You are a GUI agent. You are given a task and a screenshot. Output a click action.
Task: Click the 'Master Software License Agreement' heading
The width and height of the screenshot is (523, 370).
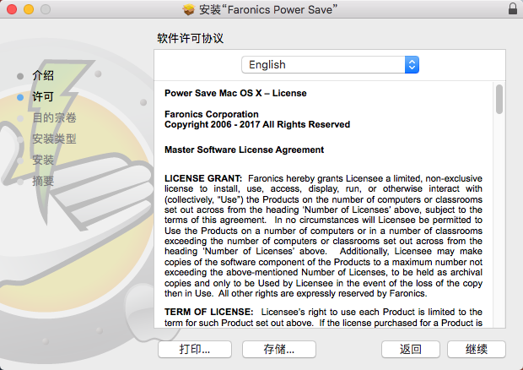pos(244,150)
